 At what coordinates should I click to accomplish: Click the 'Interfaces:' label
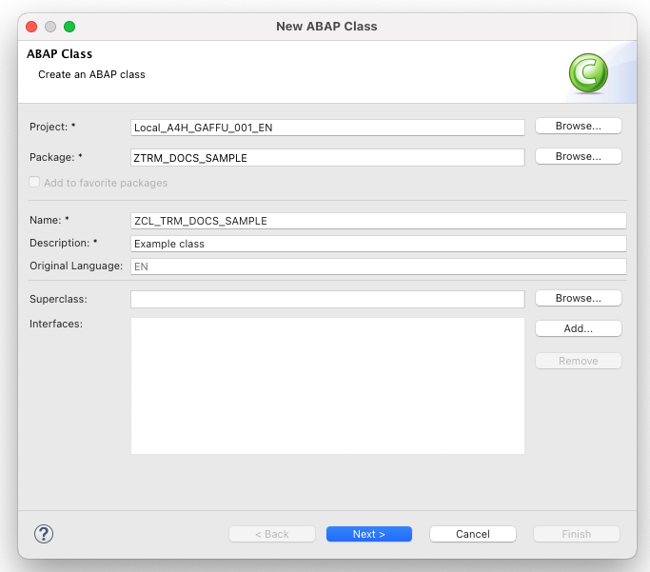coord(56,324)
